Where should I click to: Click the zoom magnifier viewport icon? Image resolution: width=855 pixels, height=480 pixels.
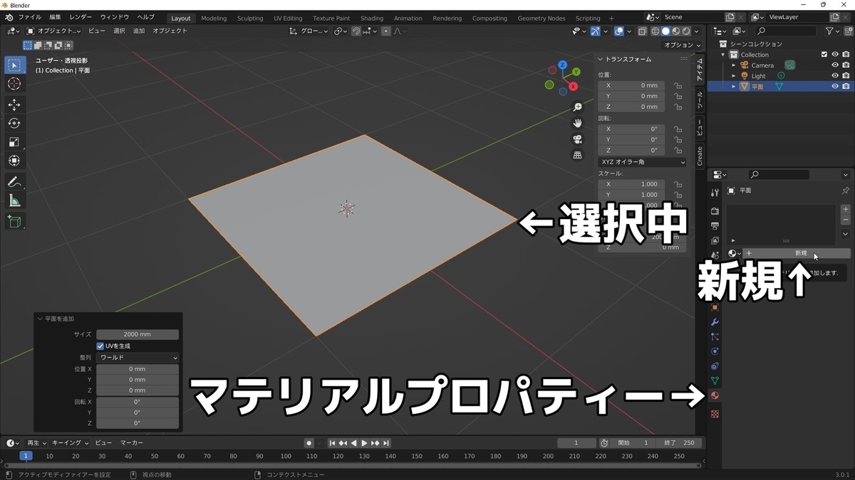578,107
